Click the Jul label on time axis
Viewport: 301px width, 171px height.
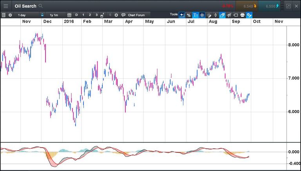point(191,22)
